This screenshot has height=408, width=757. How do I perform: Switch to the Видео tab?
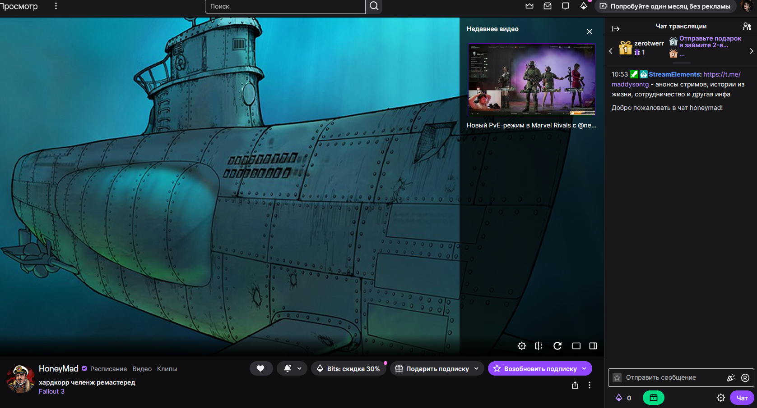pyautogui.click(x=142, y=369)
